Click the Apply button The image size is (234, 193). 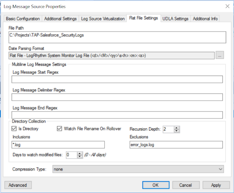[216, 185]
